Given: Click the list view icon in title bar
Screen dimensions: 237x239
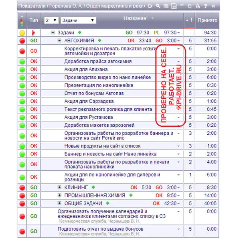Looking at the screenshot, I should (166, 6).
